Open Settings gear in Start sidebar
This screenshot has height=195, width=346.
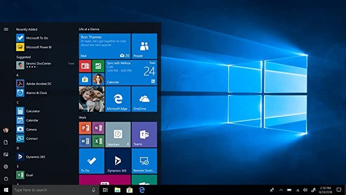click(6, 166)
